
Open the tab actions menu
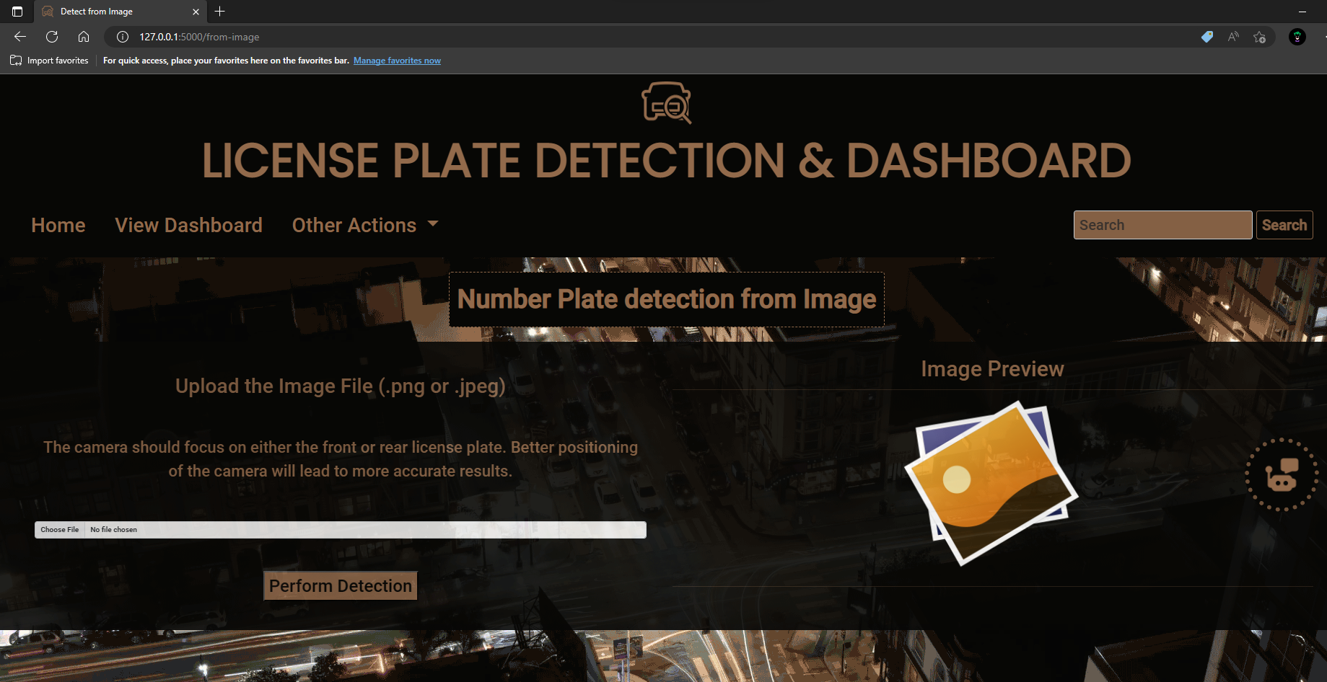point(17,12)
